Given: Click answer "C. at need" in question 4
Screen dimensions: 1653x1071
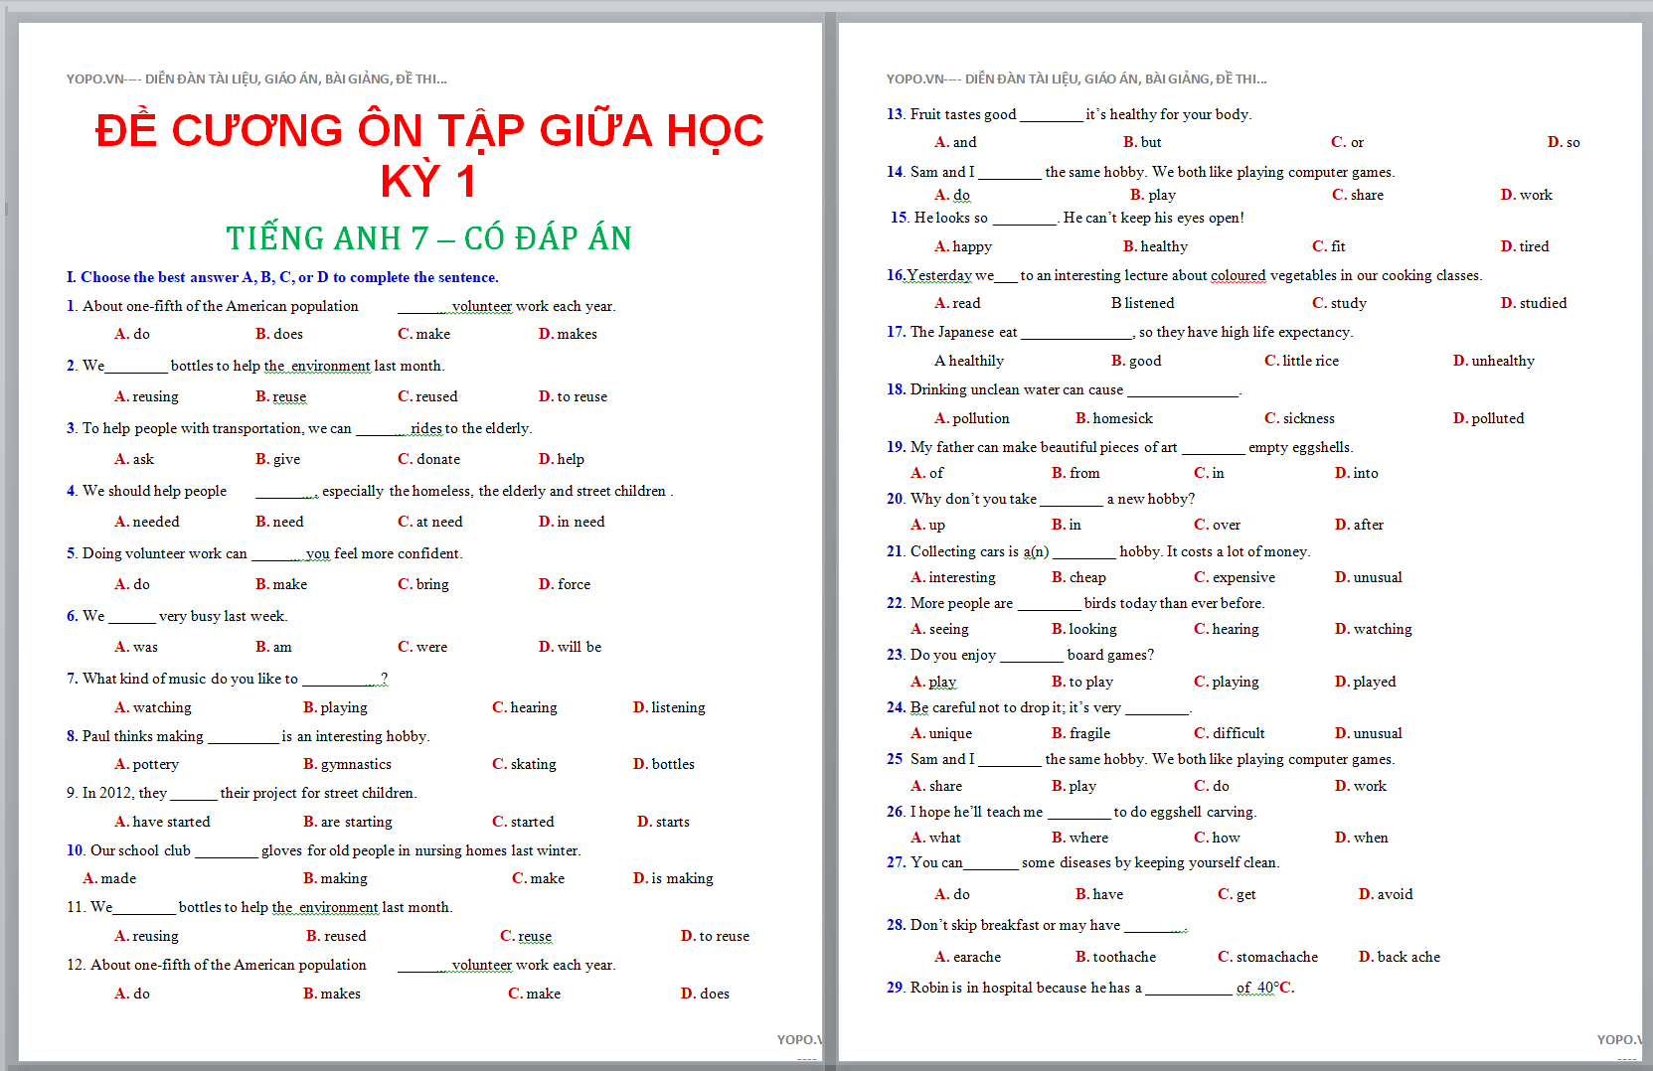Looking at the screenshot, I should (429, 522).
